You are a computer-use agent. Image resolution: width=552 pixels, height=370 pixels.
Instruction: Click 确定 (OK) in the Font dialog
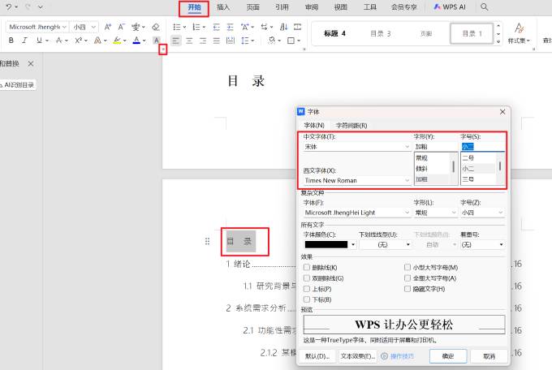point(448,356)
